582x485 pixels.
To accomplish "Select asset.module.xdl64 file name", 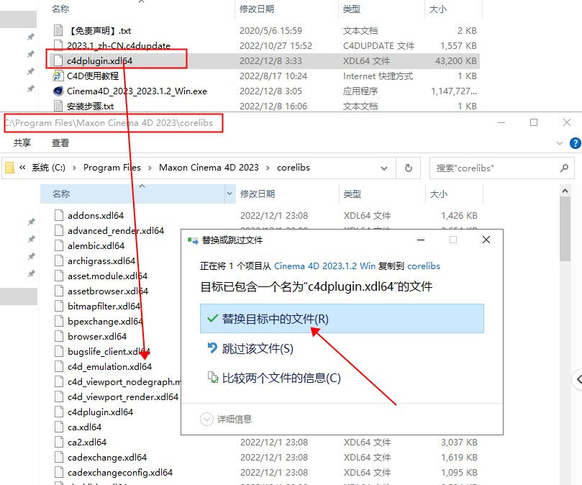I will click(x=108, y=276).
